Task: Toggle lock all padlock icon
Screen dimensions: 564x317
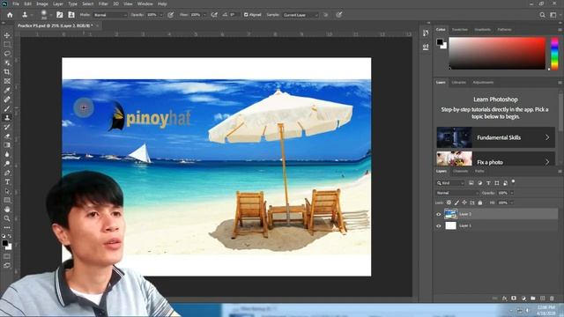Action: pos(479,203)
